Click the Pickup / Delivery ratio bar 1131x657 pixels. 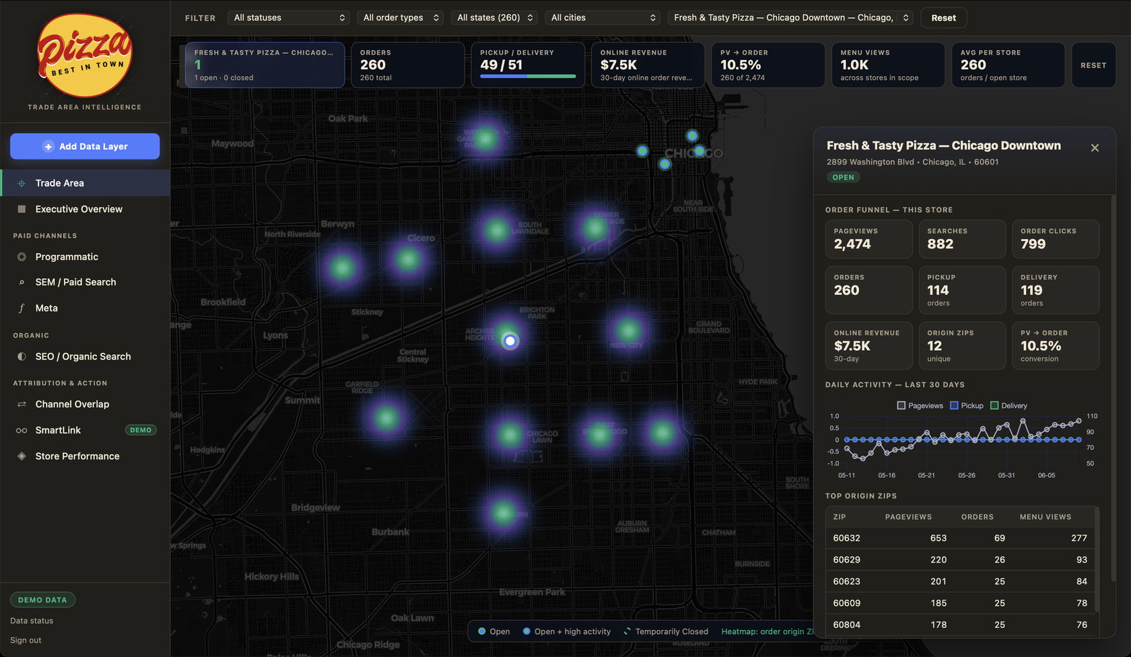(528, 77)
